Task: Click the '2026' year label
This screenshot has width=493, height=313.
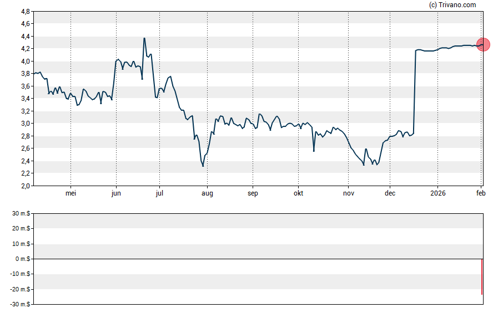Action: tap(437, 193)
